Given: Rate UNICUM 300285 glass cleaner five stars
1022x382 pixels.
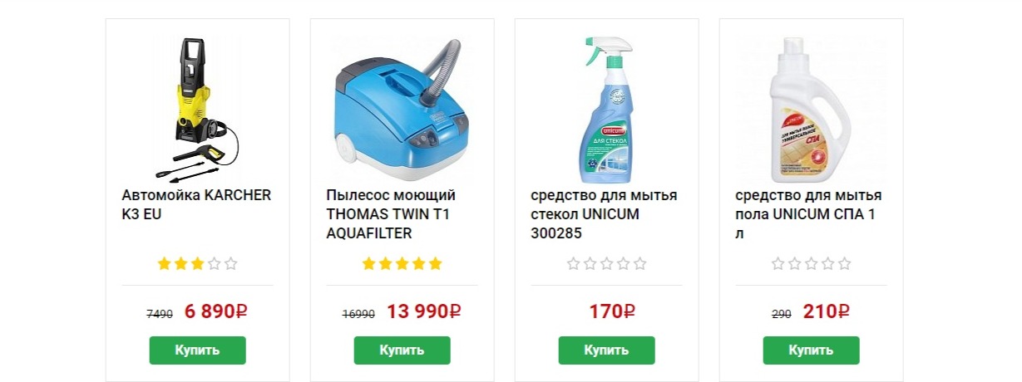Looking at the screenshot, I should pos(640,264).
